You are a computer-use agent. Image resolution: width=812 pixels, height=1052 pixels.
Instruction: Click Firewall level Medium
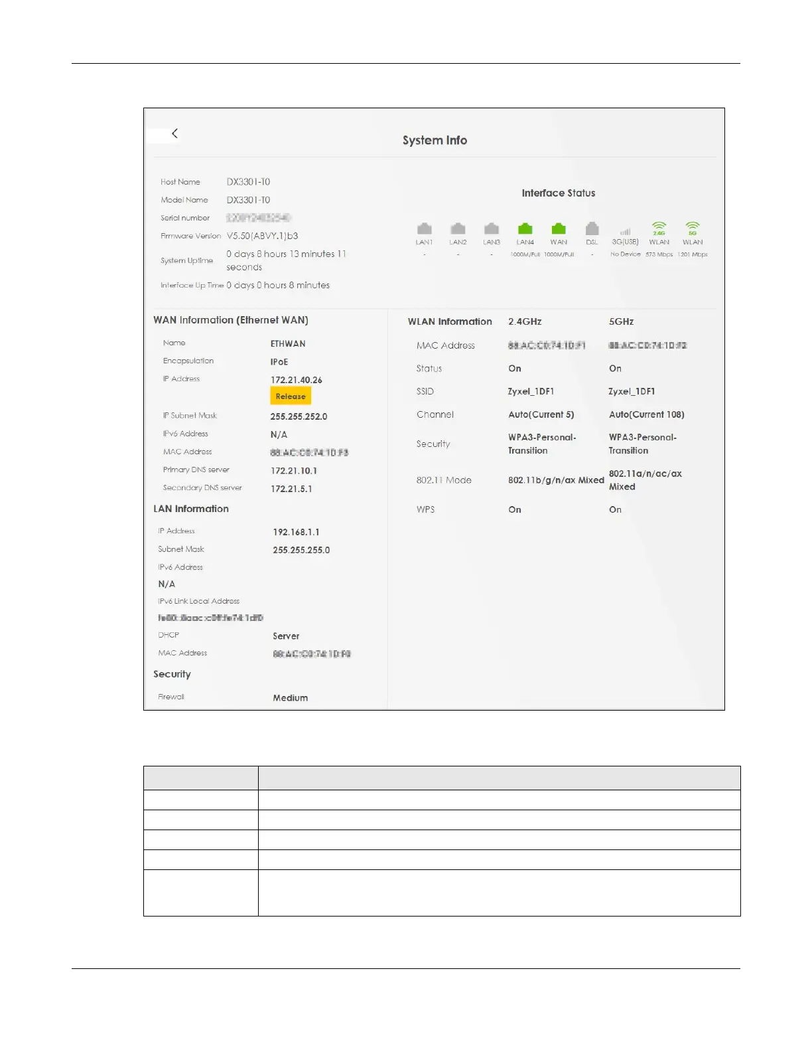pyautogui.click(x=291, y=698)
